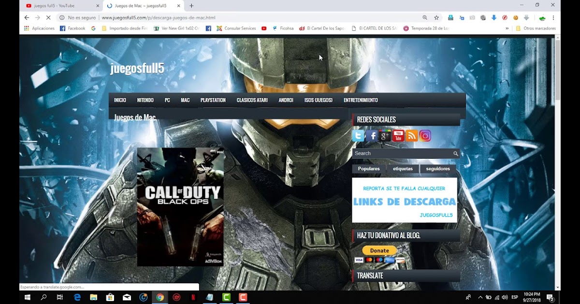Screen dimensions: 580x304
Task: Launch Netflix from the taskbar
Action: 193,297
